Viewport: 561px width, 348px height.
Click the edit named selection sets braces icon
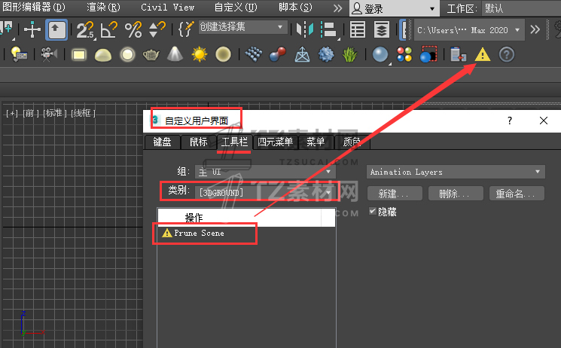[186, 29]
